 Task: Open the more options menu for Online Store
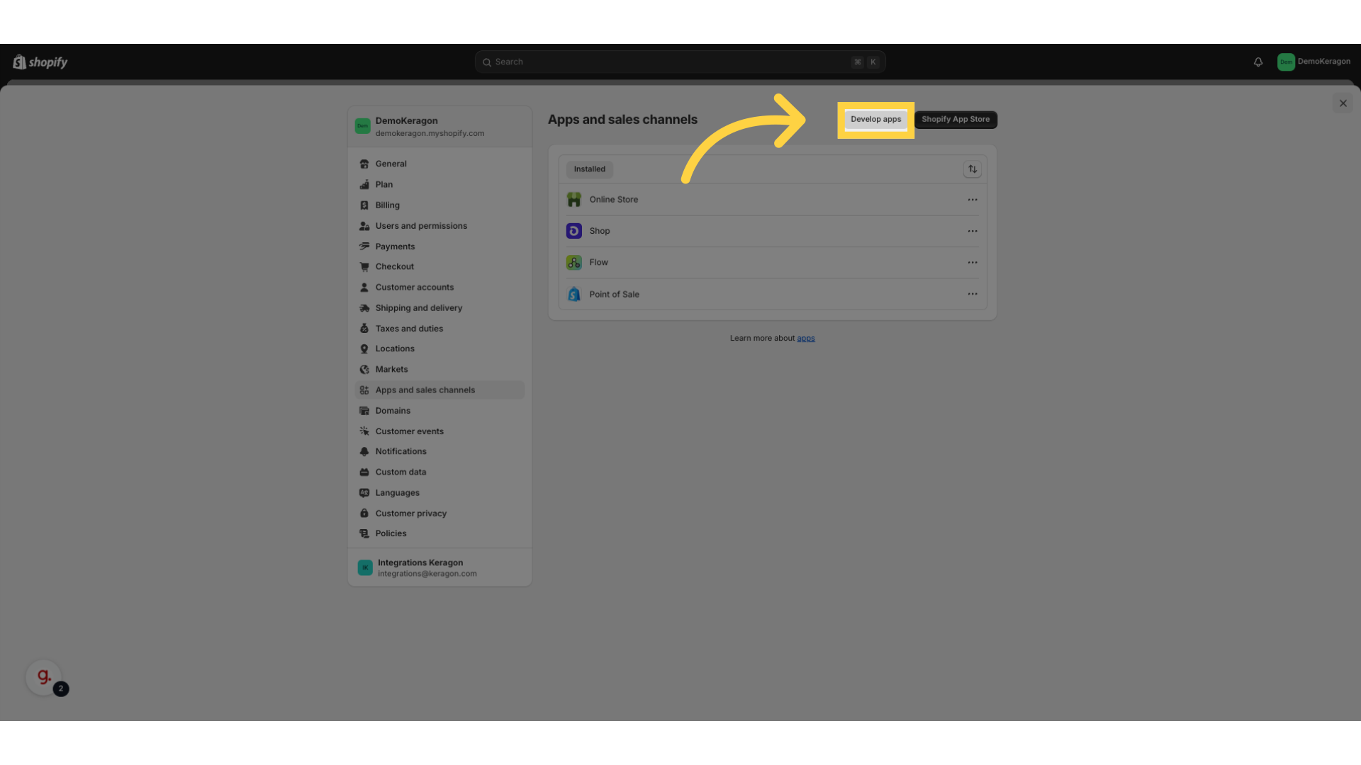[973, 200]
